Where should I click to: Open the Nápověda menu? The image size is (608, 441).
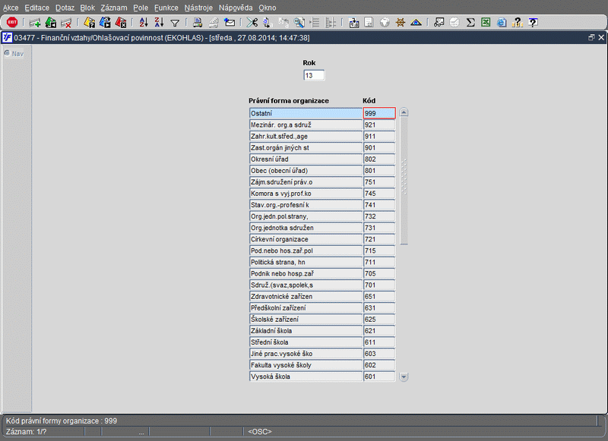pos(236,8)
